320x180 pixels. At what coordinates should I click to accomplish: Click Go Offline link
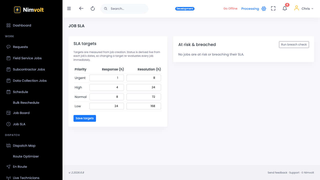[x=230, y=8]
